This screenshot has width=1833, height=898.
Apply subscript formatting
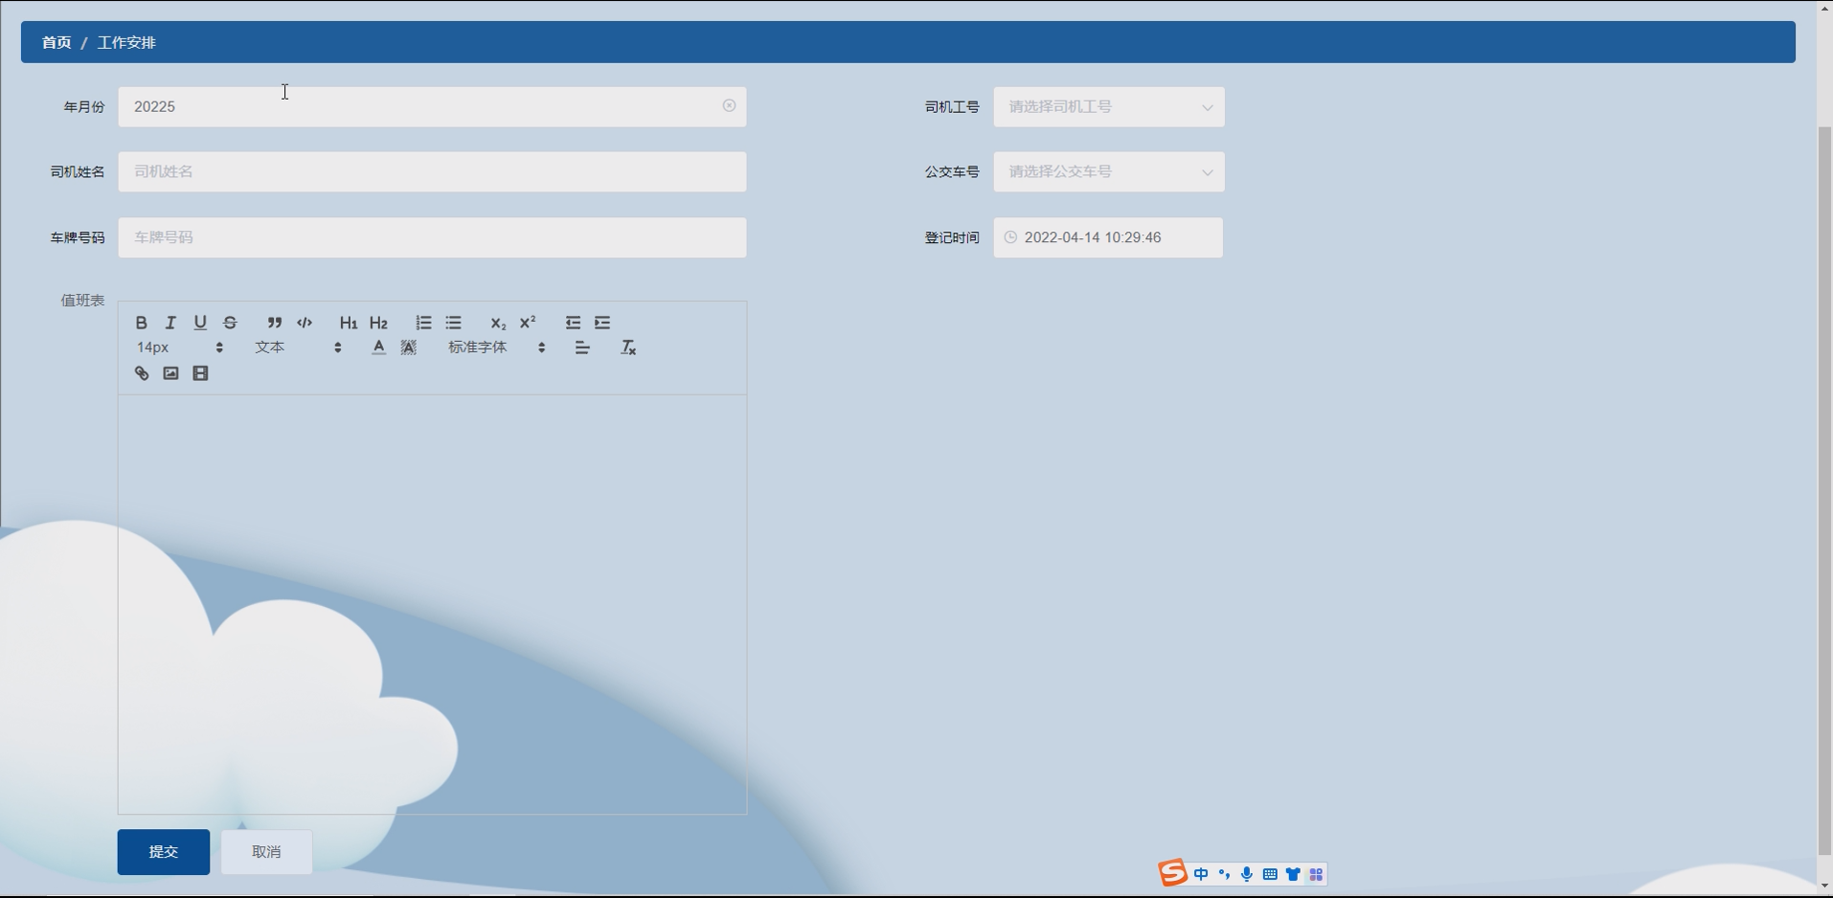[x=498, y=323]
